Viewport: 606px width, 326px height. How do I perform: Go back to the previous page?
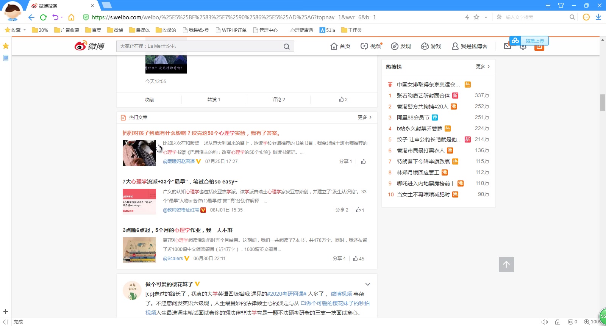pyautogui.click(x=31, y=17)
